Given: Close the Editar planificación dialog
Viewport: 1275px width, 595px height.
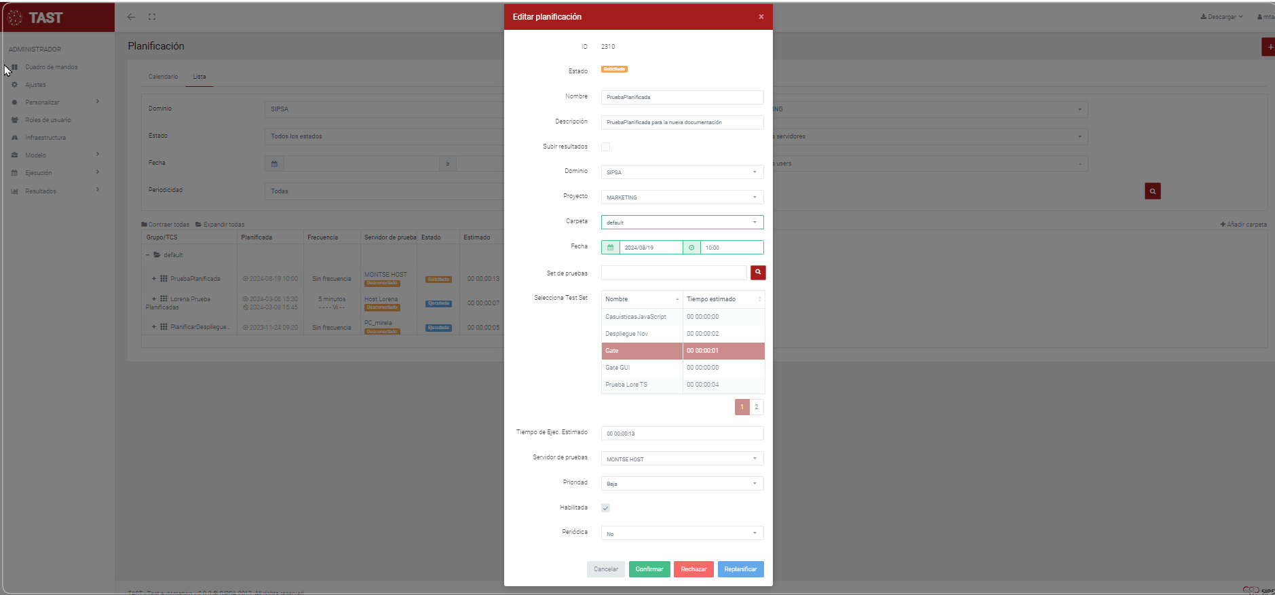Looking at the screenshot, I should click(x=761, y=17).
